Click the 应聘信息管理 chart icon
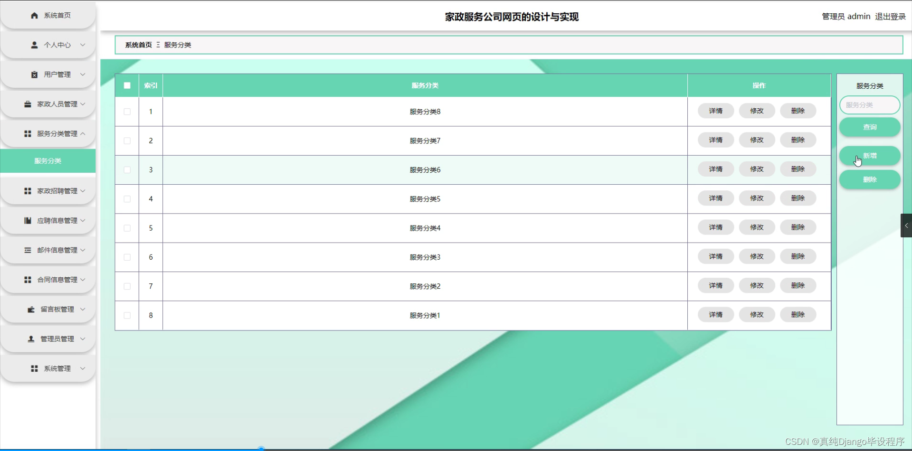 click(27, 220)
